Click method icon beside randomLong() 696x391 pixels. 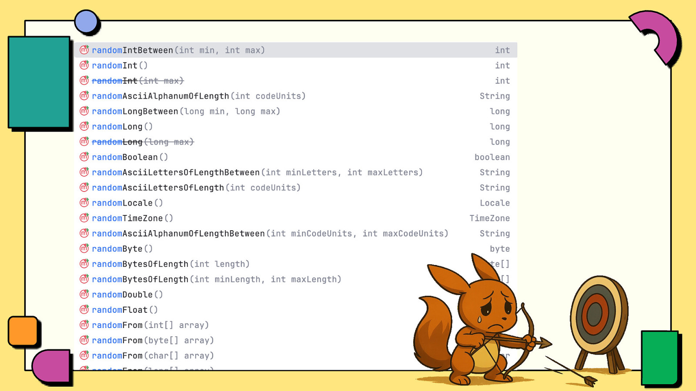tap(84, 126)
